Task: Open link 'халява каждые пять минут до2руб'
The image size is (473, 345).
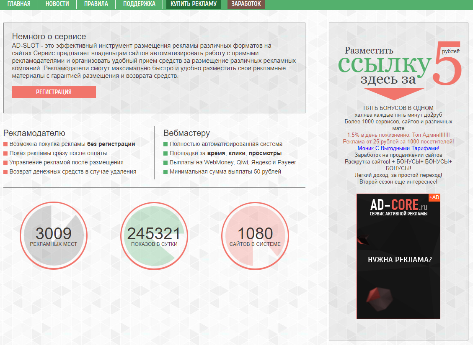Action: 398,115
